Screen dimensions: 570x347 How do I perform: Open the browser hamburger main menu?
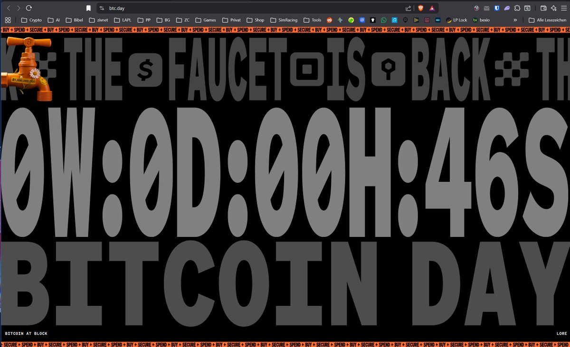coord(564,8)
